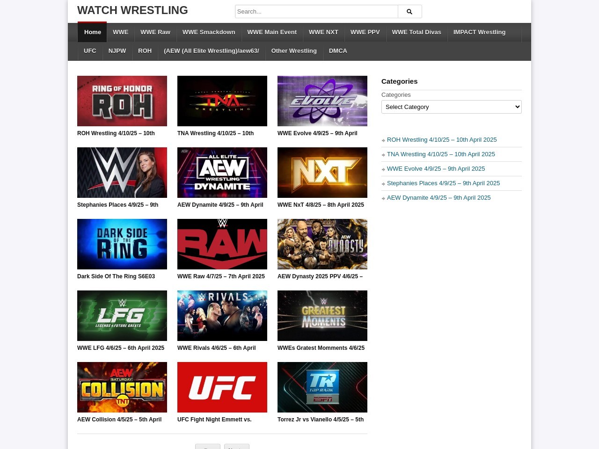Open the TNA Wrestling thumbnail

coord(222,101)
